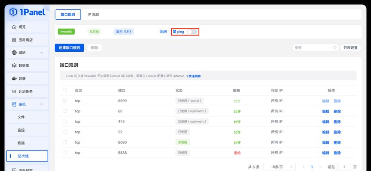
Task: Click 删除 for port 8080 row
Action: [x=337, y=142]
